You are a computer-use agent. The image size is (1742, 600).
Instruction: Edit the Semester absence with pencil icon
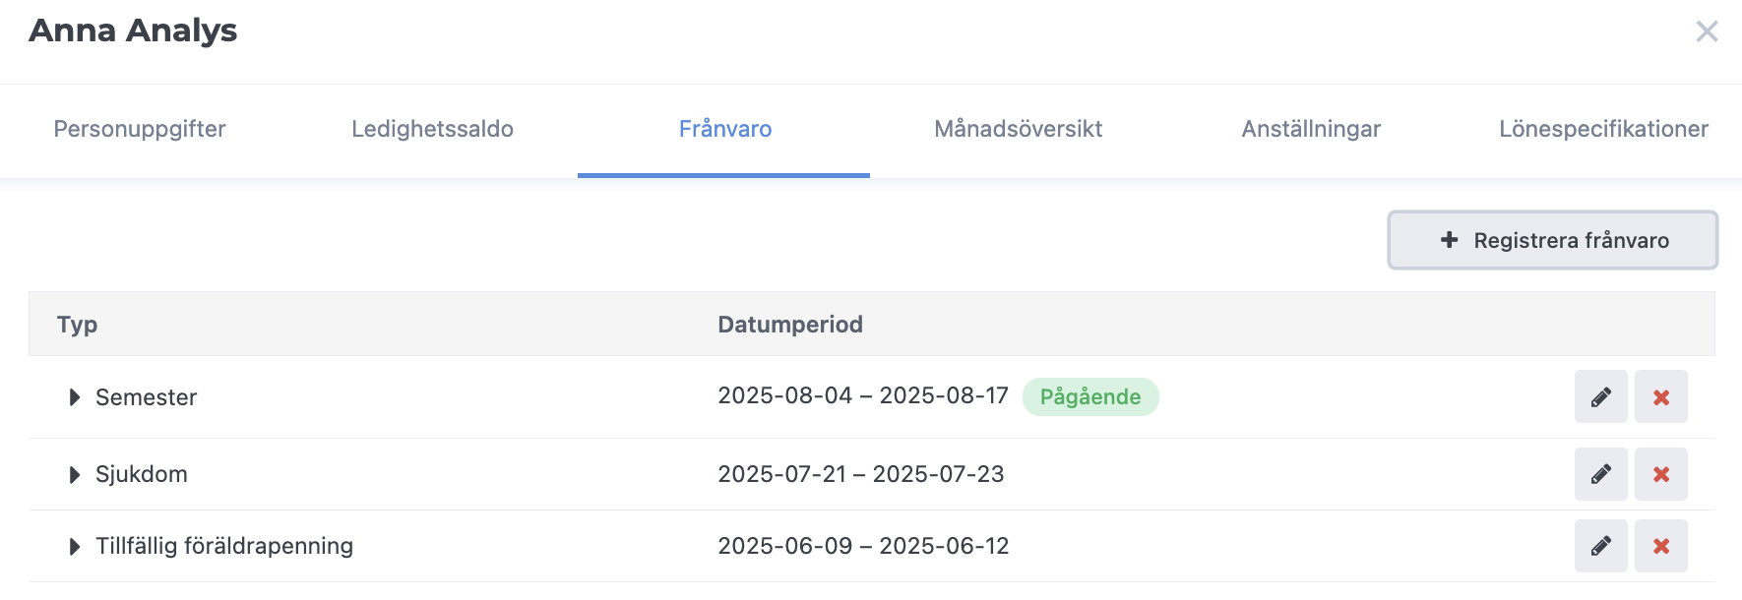(1601, 396)
